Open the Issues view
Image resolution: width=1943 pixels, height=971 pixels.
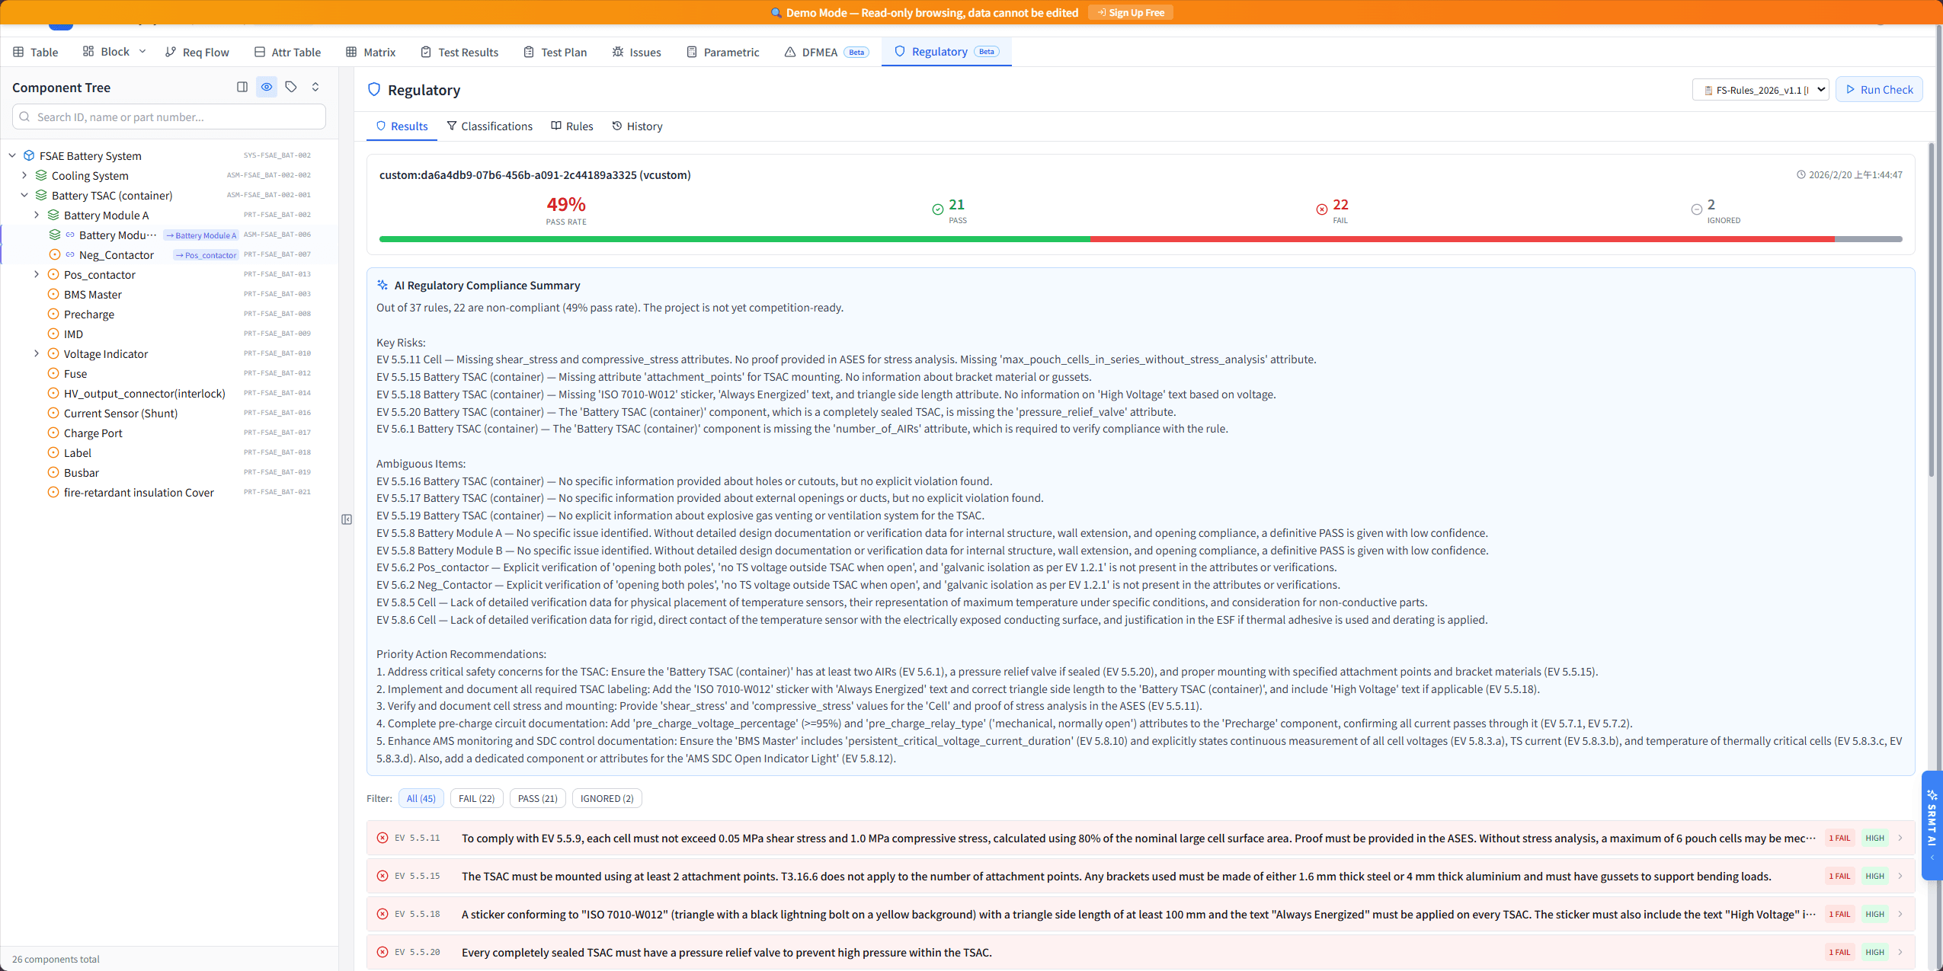637,52
